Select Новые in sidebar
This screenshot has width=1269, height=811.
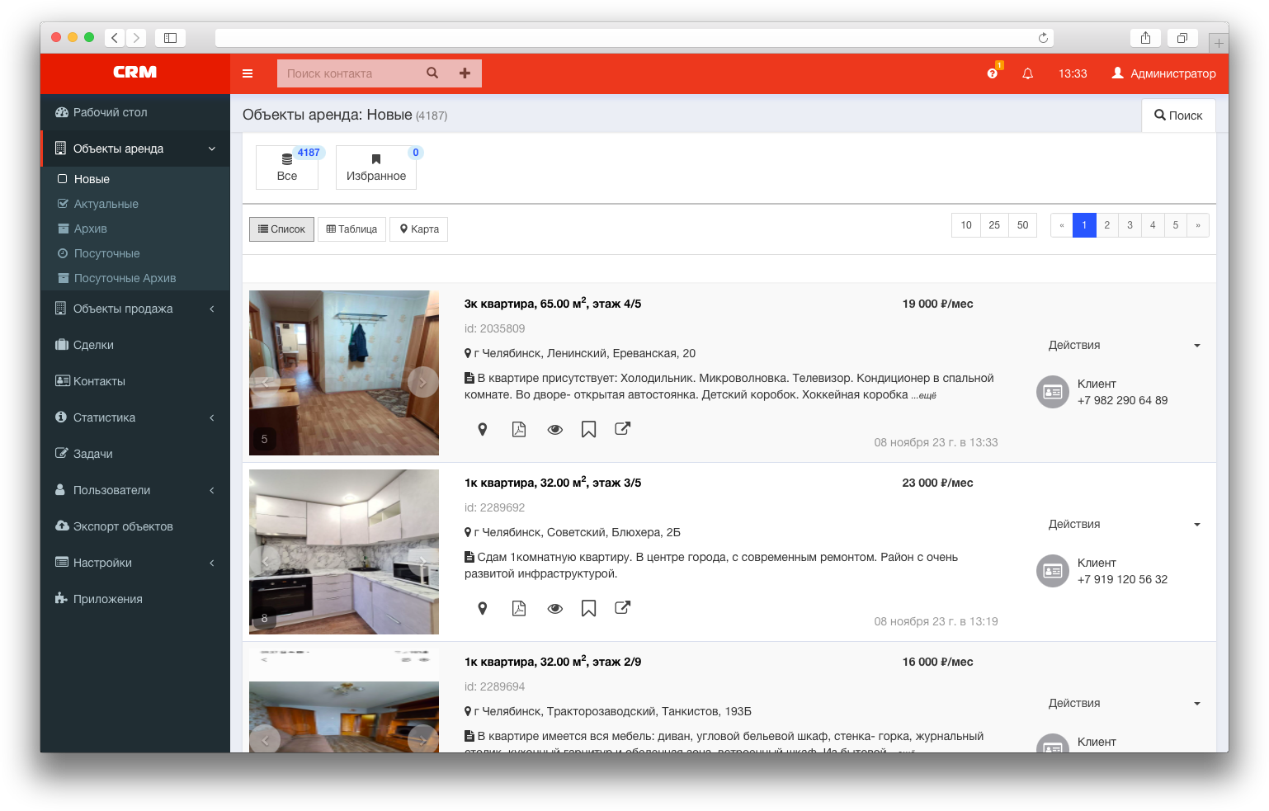(135, 179)
